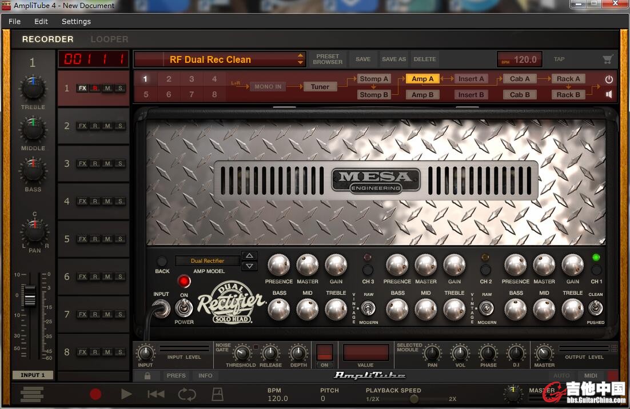Toggle CH 1 CLEAN/PUSHED switch

click(596, 308)
